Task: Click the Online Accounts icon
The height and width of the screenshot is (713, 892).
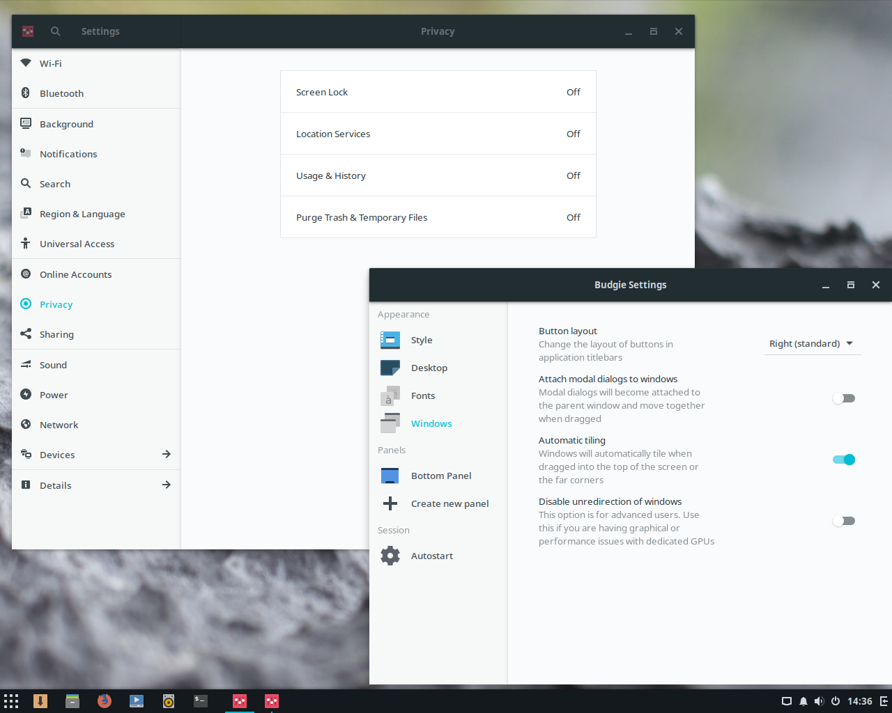Action: pos(26,274)
